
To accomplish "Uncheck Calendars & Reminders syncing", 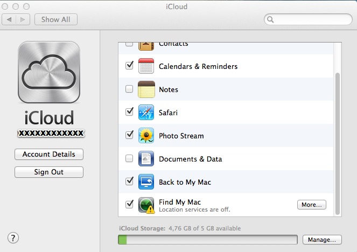I will (129, 66).
